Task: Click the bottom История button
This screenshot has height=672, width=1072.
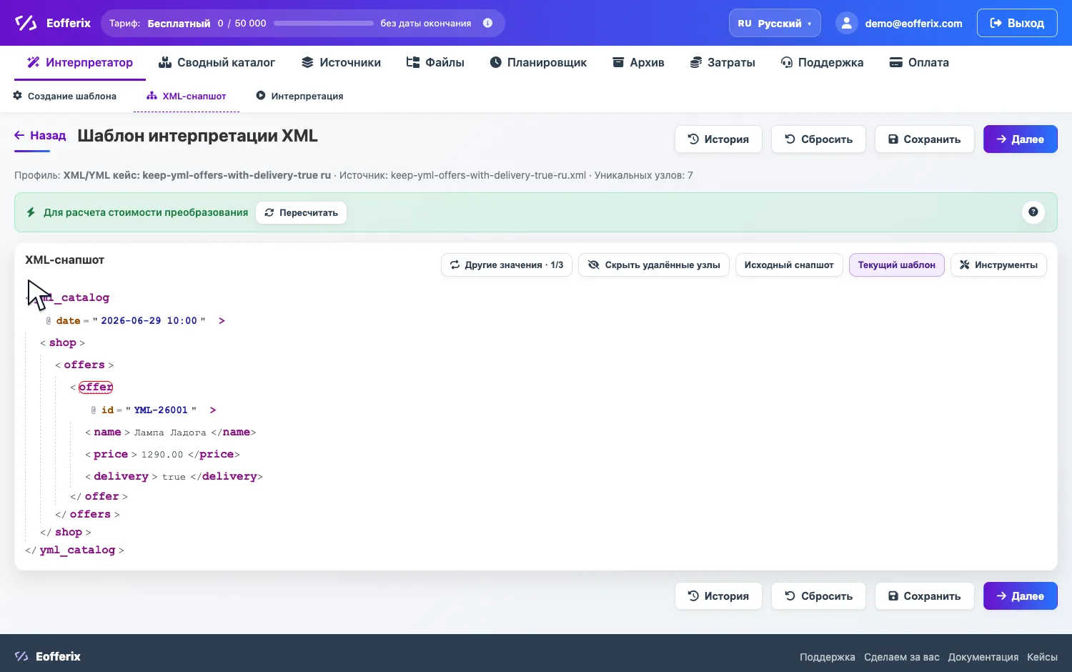Action: point(718,596)
